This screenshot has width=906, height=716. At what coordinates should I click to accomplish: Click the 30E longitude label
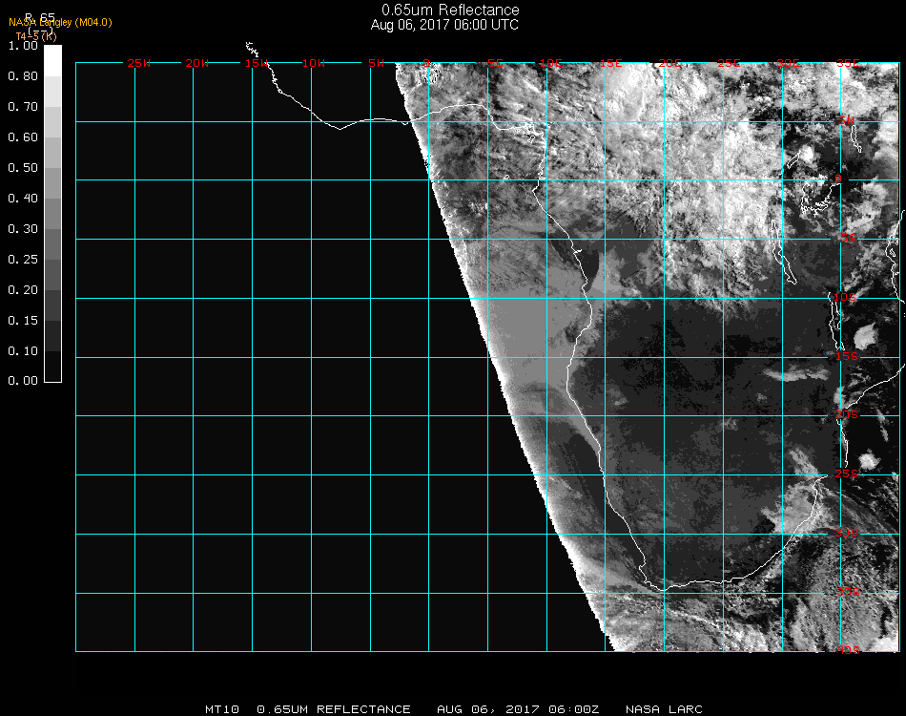pyautogui.click(x=788, y=63)
